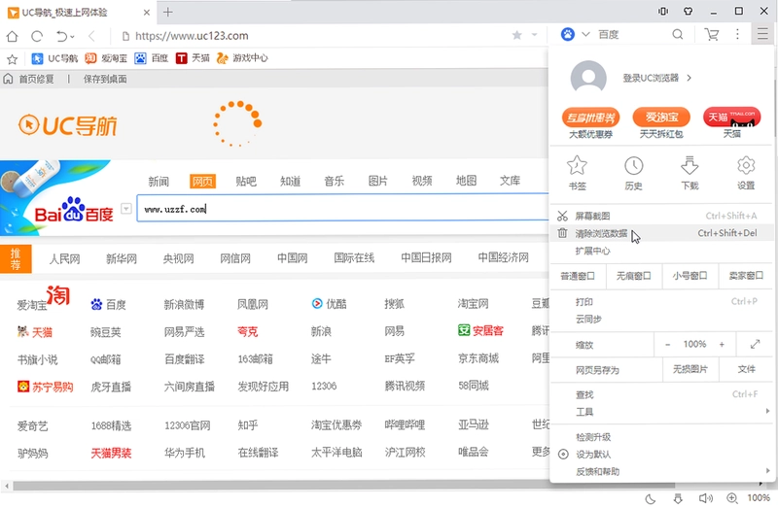Open 下载 downloads arrow icon

(690, 165)
